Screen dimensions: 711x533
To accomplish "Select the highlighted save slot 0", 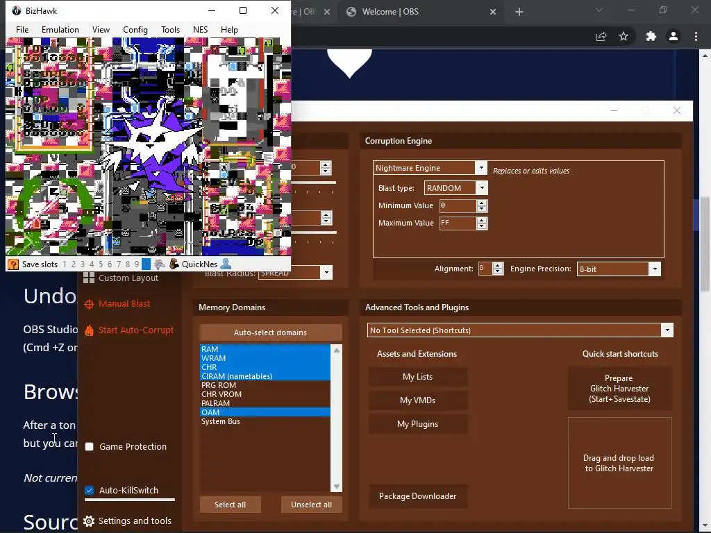I will pyautogui.click(x=146, y=264).
